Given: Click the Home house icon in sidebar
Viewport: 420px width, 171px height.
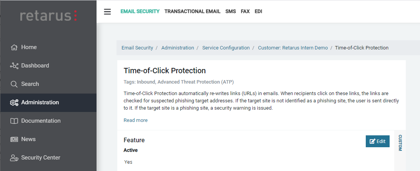Looking at the screenshot, I should click(14, 48).
